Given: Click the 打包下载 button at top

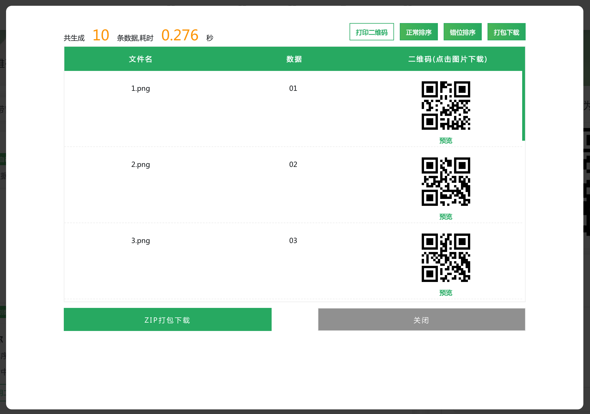Looking at the screenshot, I should (x=506, y=32).
